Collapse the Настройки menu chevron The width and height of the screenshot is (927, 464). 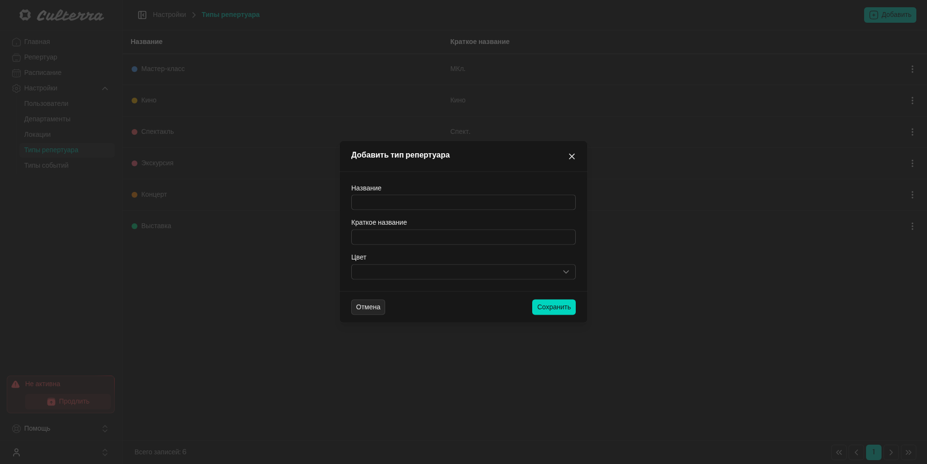pos(105,88)
